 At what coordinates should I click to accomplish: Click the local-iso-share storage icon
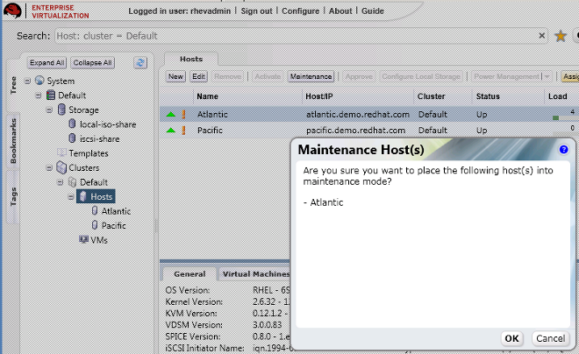point(72,124)
